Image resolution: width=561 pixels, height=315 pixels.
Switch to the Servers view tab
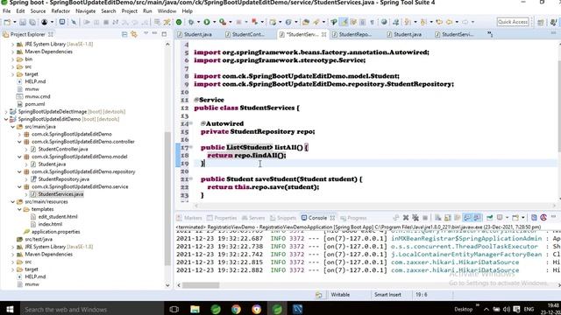[x=253, y=218]
